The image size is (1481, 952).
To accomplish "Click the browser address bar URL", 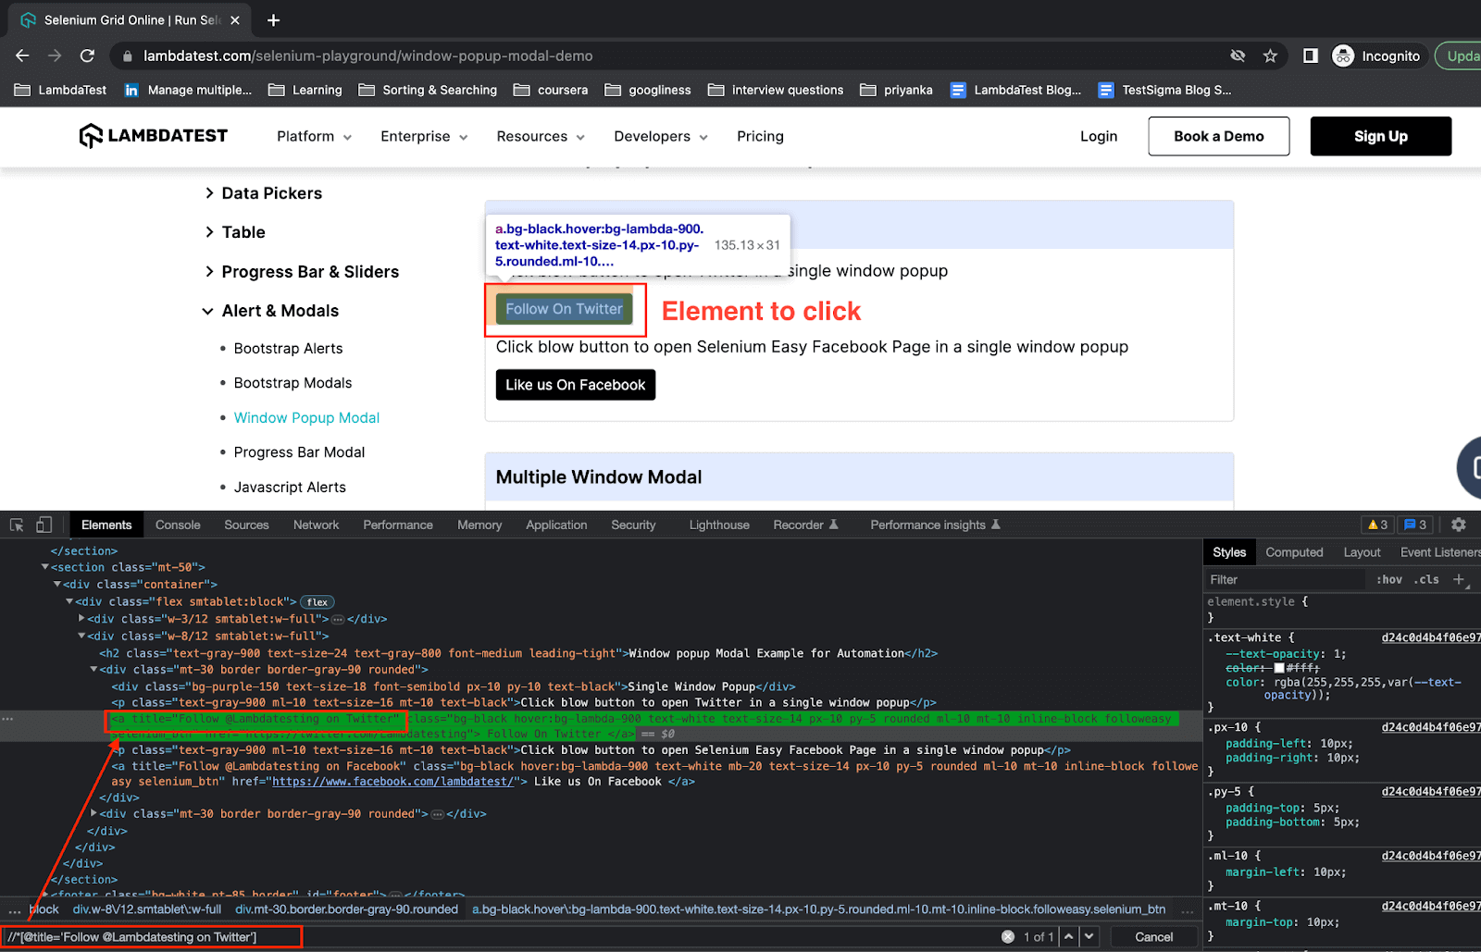I will (367, 56).
